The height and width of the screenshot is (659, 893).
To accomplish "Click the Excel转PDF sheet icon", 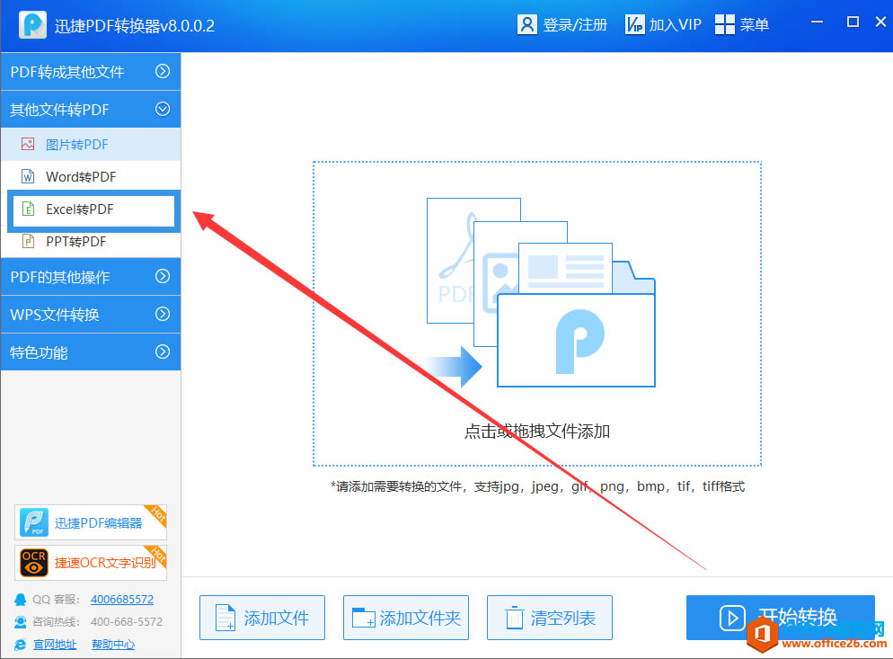I will 28,209.
